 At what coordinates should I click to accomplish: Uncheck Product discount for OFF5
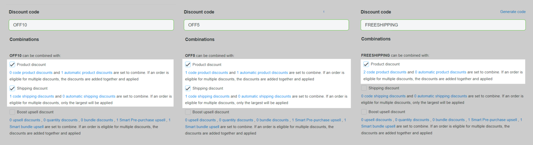pos(188,64)
